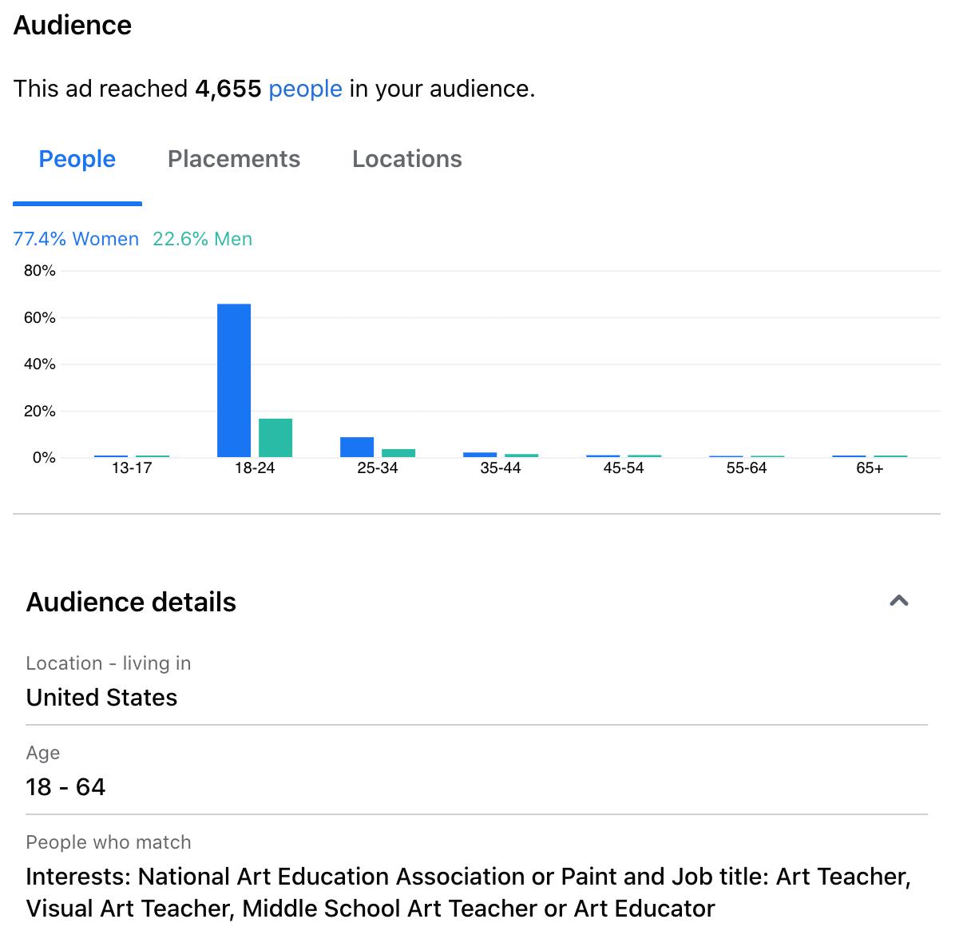Select the 25-34 women blue bar
Viewport: 963px width, 935px height.
tap(357, 448)
